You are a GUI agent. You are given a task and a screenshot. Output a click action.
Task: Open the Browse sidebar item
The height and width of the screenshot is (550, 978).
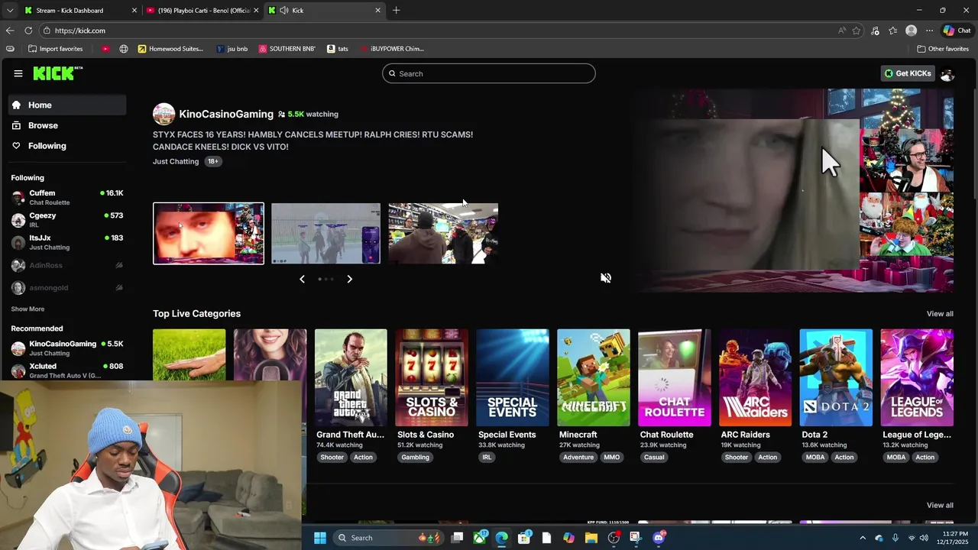67,125
